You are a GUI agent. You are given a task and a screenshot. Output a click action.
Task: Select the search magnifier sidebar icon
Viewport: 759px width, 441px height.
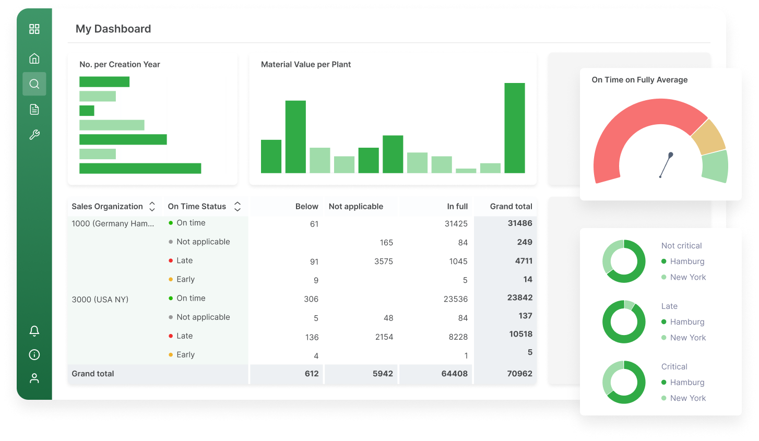[34, 84]
